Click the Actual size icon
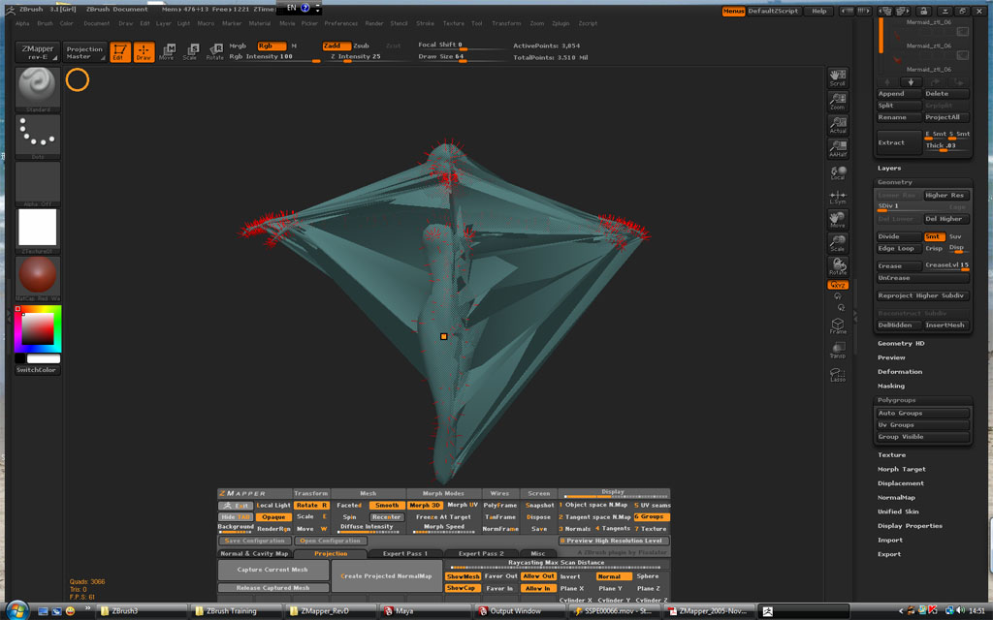Viewport: 993px width, 620px height. tap(838, 125)
